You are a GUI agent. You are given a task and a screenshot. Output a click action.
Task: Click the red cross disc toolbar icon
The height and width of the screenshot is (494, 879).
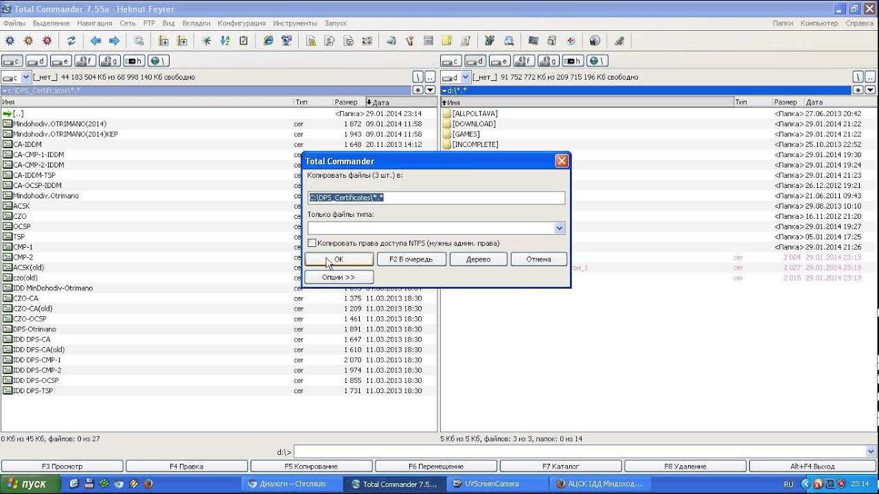[570, 40]
